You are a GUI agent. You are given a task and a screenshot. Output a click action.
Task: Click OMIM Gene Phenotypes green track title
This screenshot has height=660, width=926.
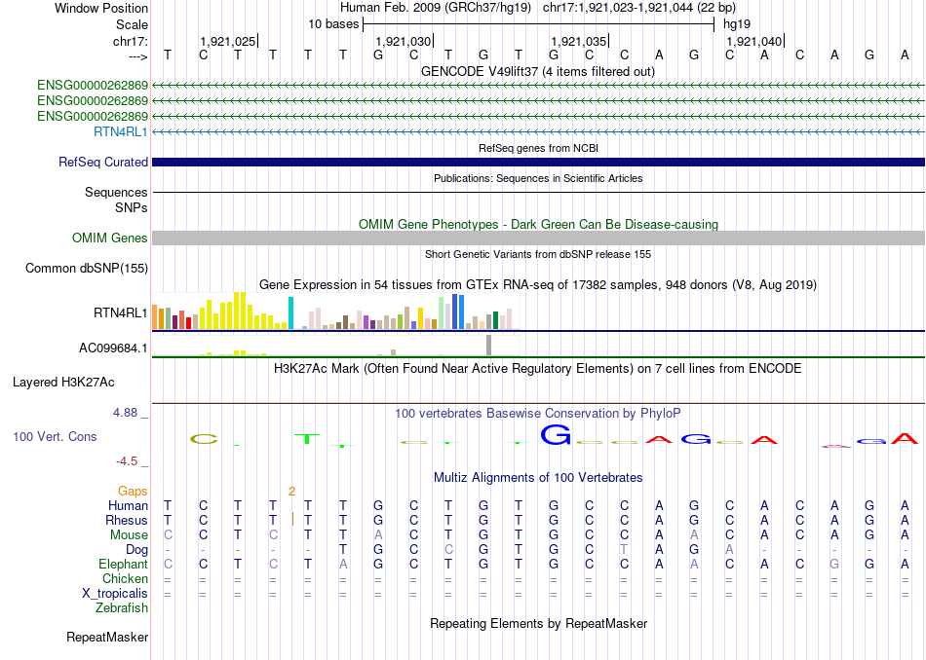(538, 224)
